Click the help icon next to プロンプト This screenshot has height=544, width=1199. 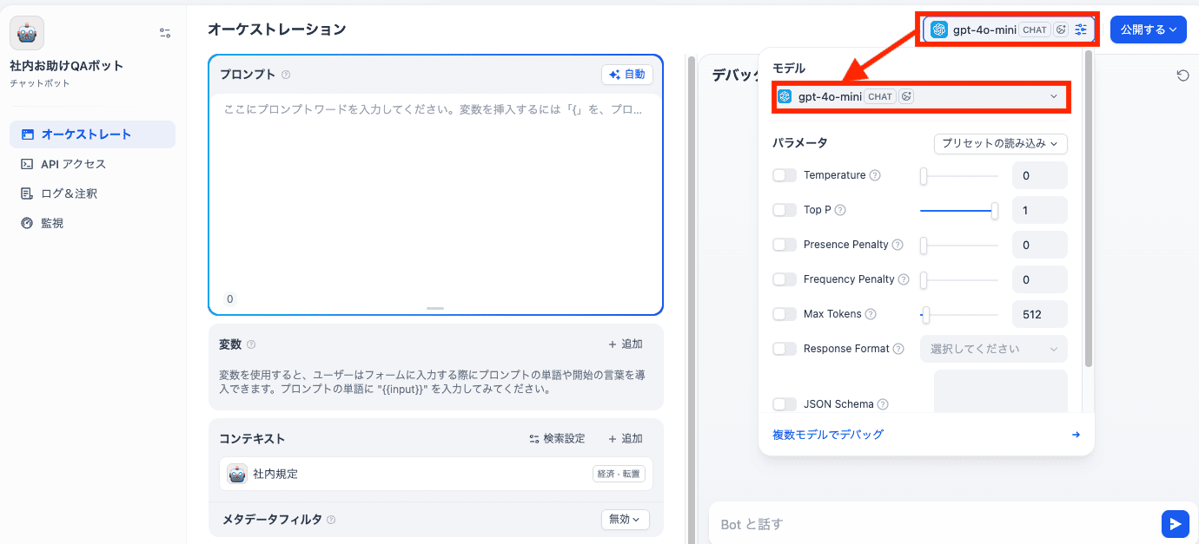286,75
